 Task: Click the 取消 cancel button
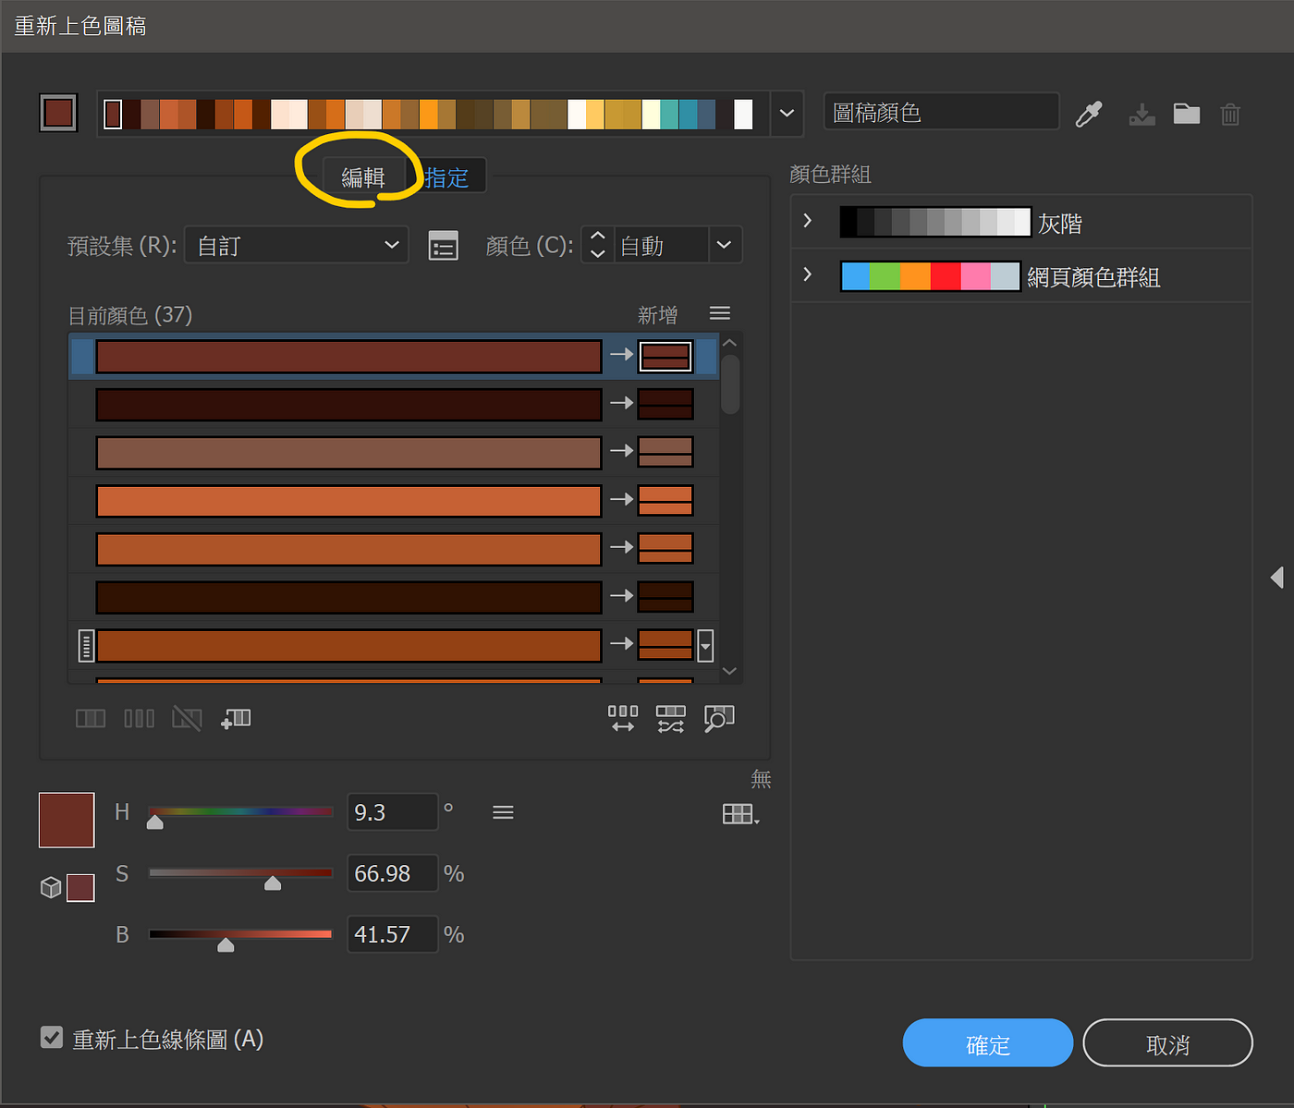point(1167,1043)
